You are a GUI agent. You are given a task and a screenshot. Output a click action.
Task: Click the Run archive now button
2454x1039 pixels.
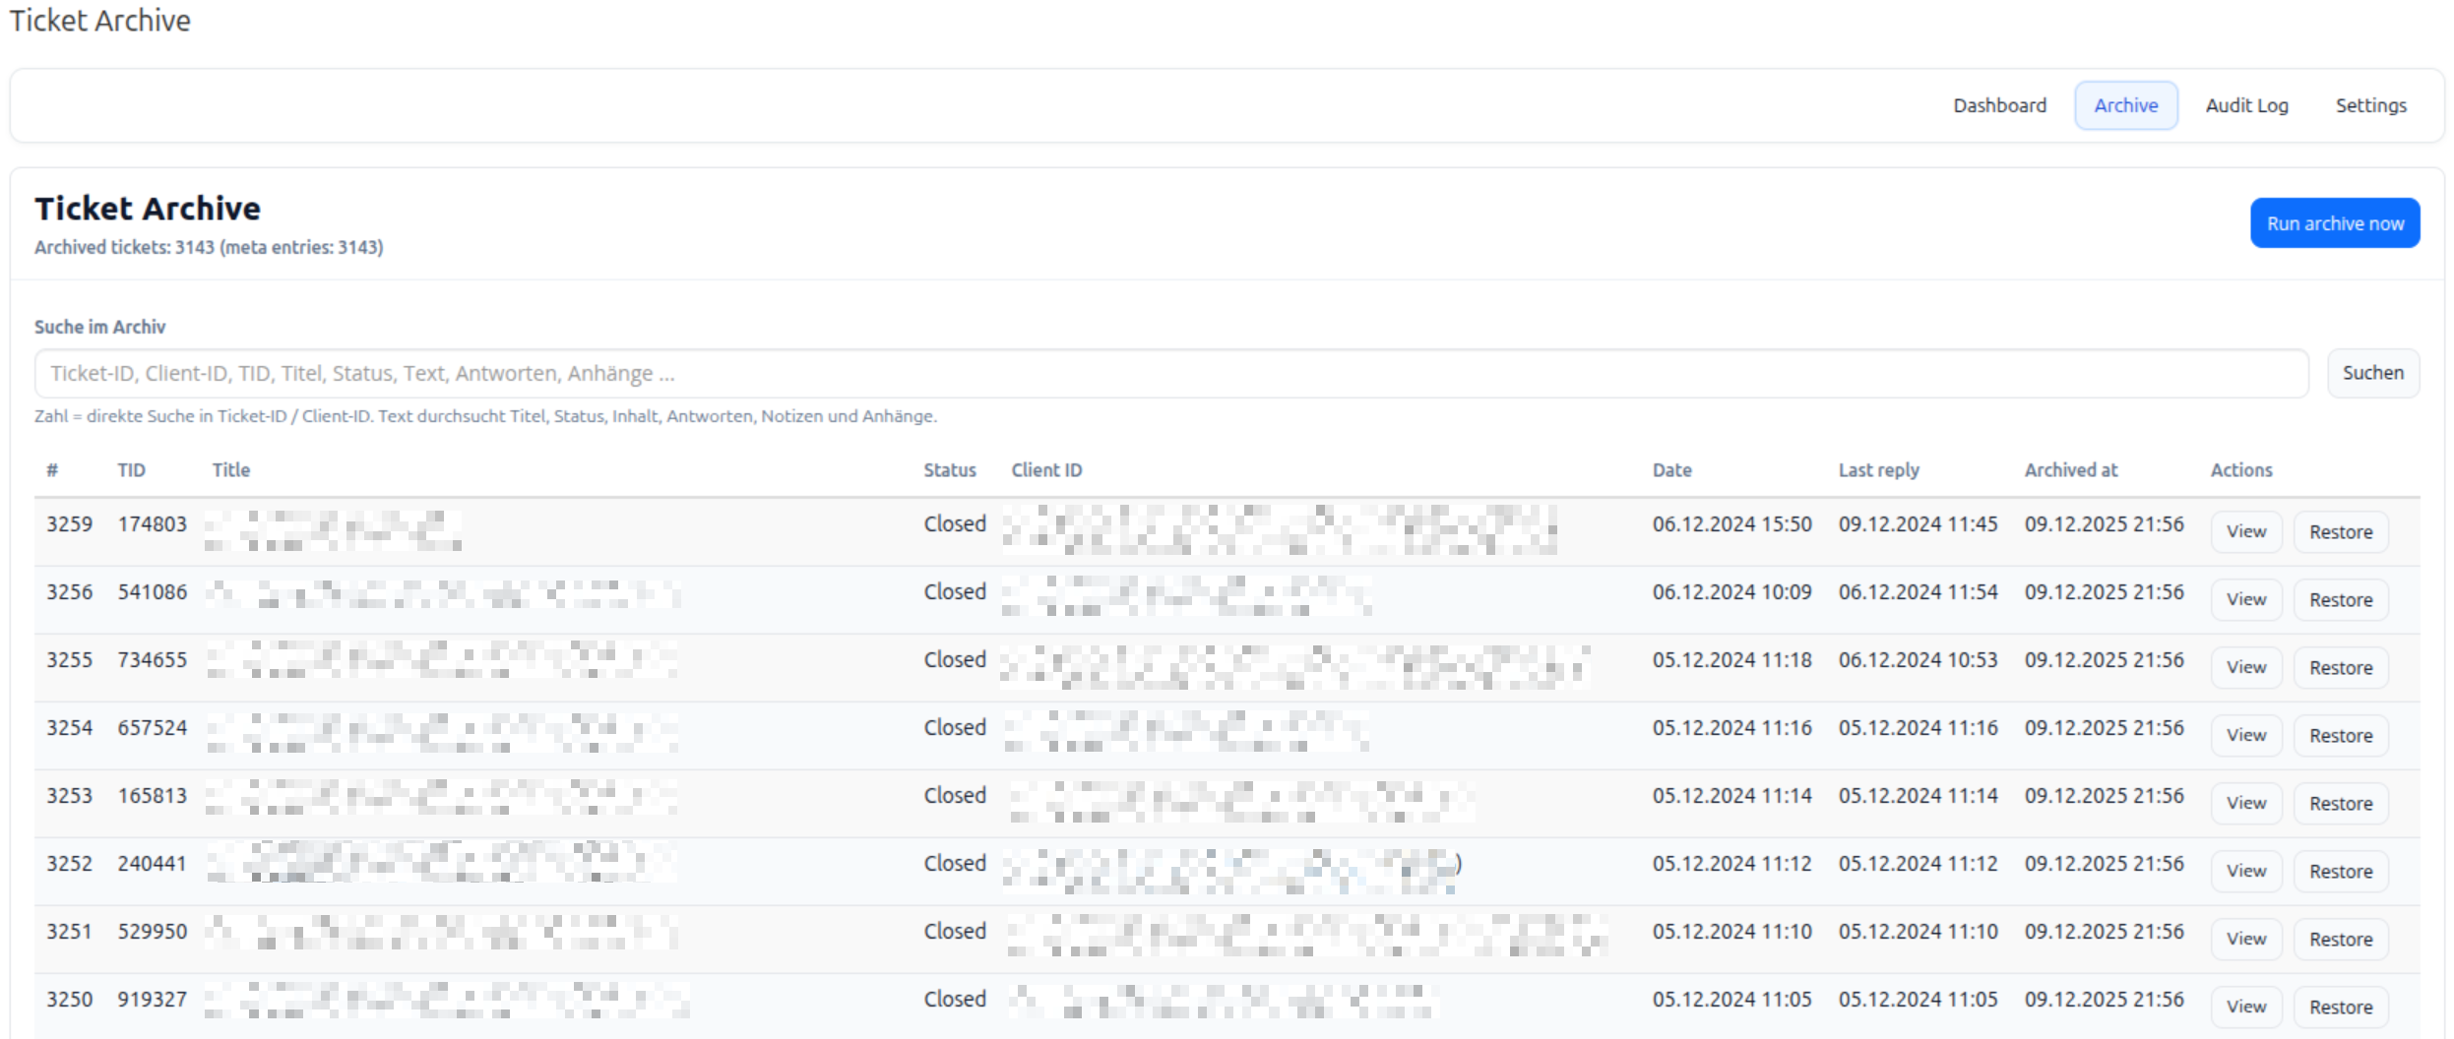point(2334,223)
